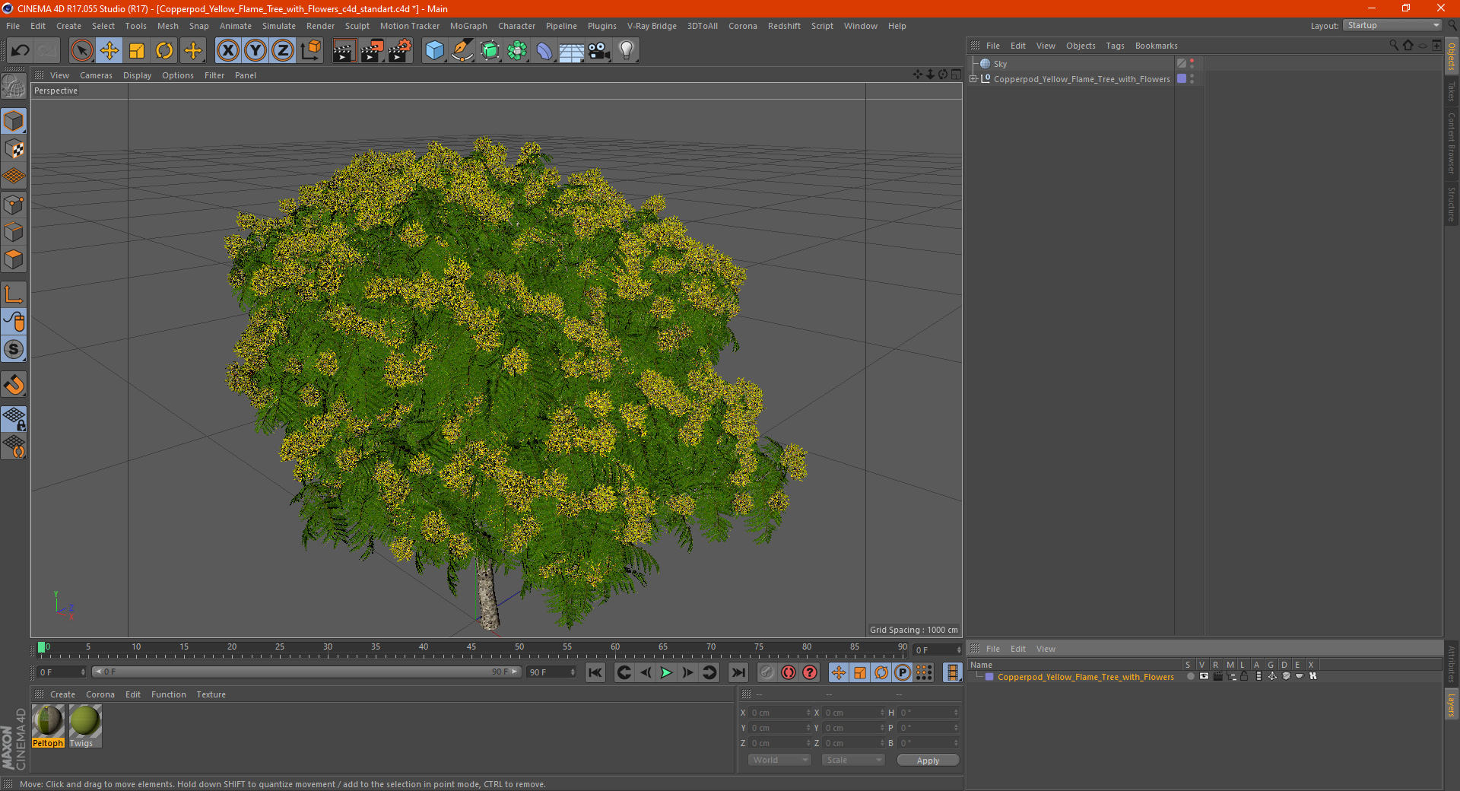Switch to Polygons mode
Image resolution: width=1460 pixels, height=791 pixels.
[x=14, y=259]
